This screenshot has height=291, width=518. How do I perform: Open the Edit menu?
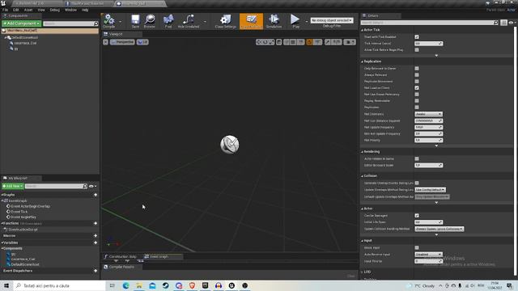[x=16, y=10]
